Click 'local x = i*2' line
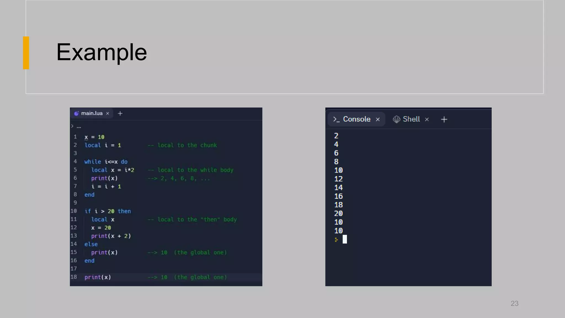 tap(113, 170)
